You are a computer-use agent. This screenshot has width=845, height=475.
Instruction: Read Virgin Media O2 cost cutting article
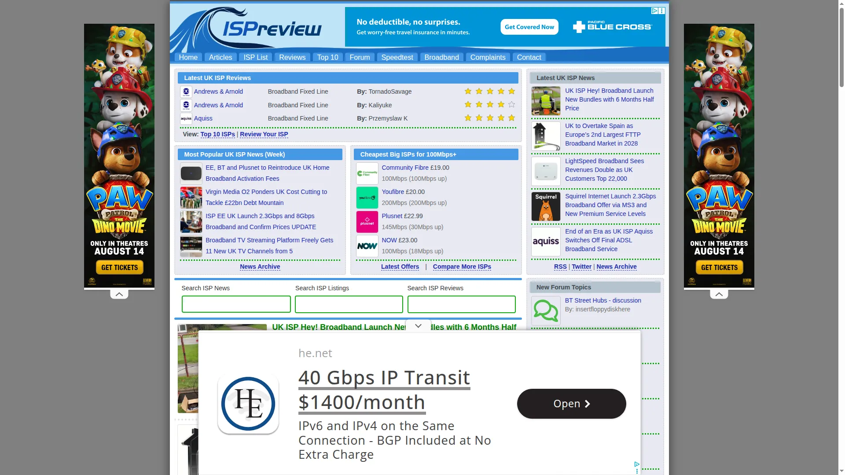pos(266,197)
